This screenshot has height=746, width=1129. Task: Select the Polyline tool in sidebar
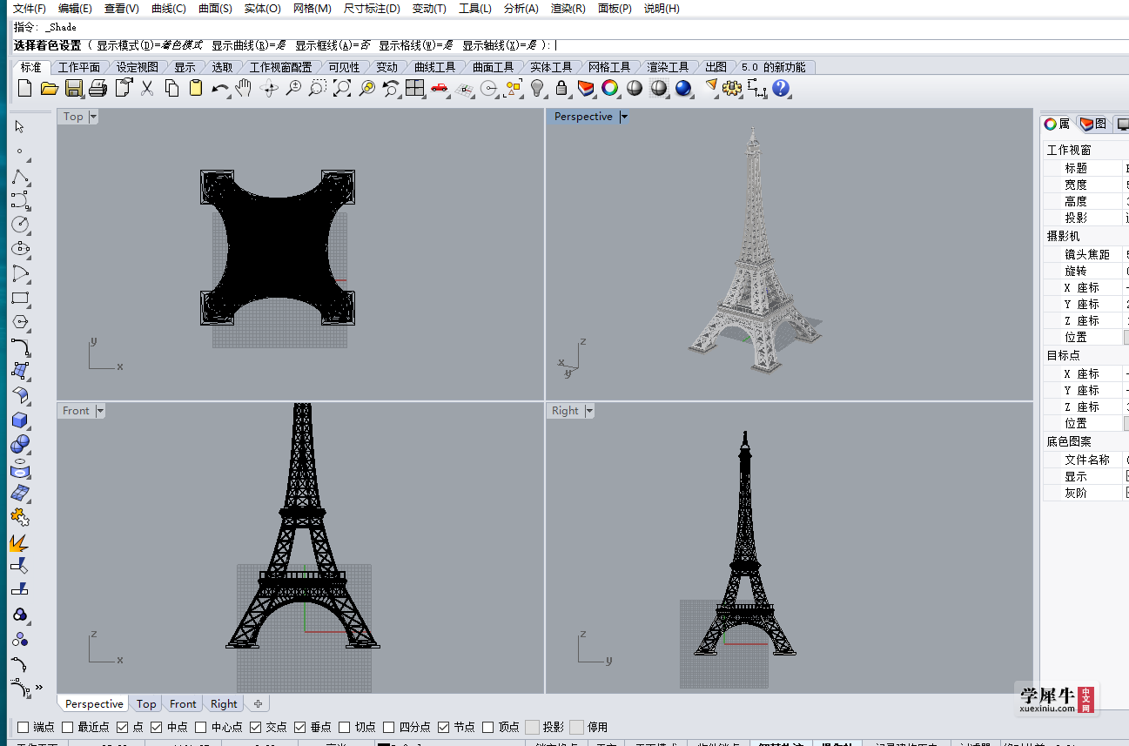coord(19,177)
